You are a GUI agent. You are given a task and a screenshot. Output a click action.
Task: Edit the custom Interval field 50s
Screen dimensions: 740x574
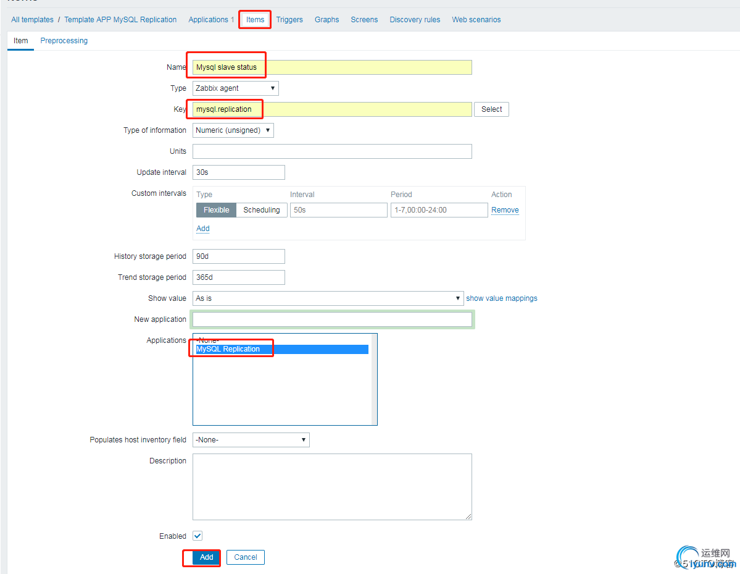click(338, 209)
